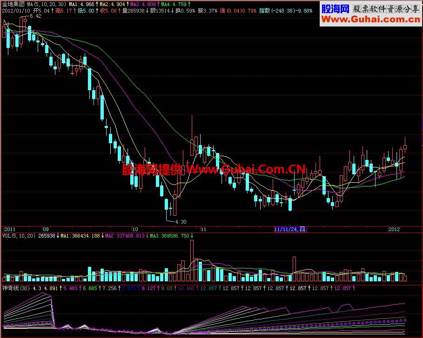The image size is (423, 338).
Task: Click the 6.665 value in 神奇线 row
Action: pyautogui.click(x=90, y=288)
